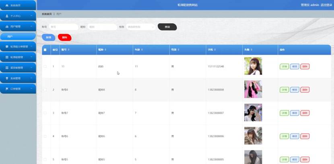Sort the table by 年龄 column arrows
The height and width of the screenshot is (164, 334).
pos(142,50)
